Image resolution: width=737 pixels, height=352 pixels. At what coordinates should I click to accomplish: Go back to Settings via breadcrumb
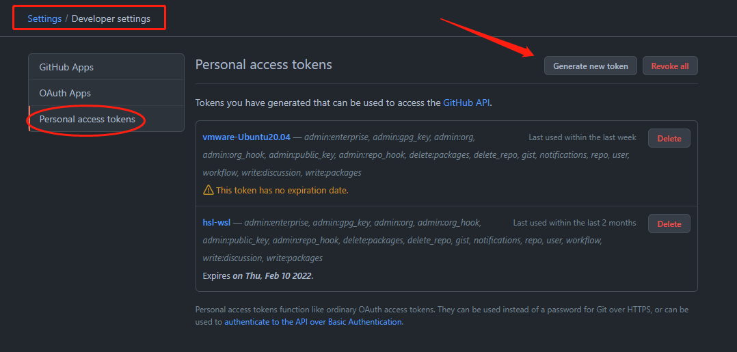(x=44, y=19)
